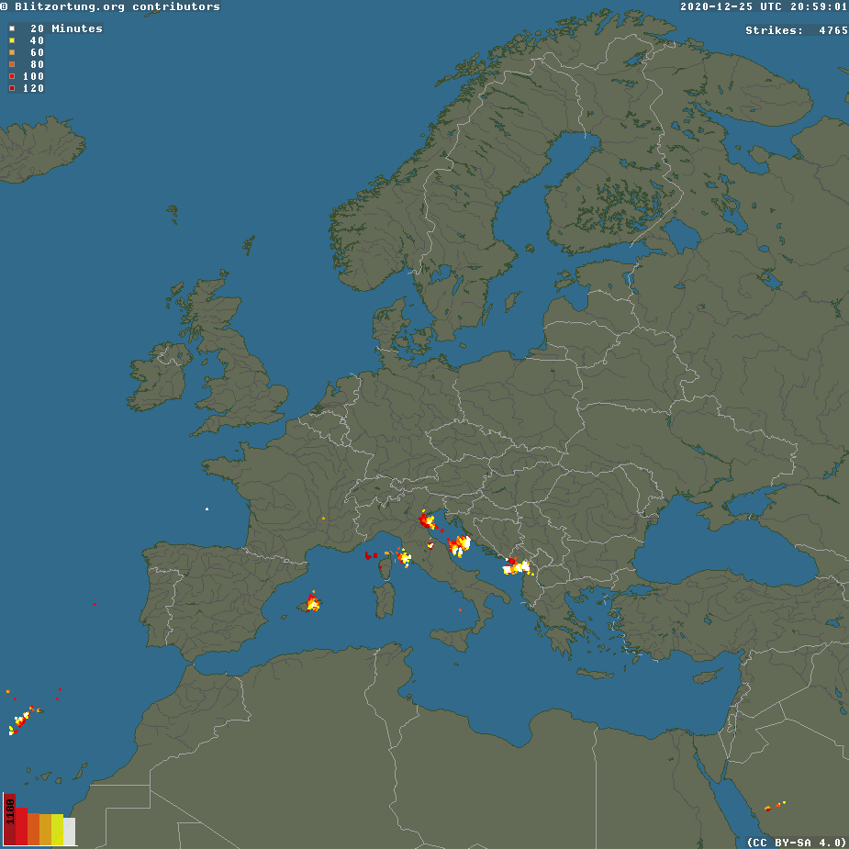849x849 pixels.
Task: Click the orange strike in the Tyrrhenian Sea
Action: click(460, 610)
